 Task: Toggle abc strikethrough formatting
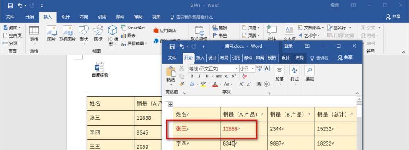[x=219, y=76]
